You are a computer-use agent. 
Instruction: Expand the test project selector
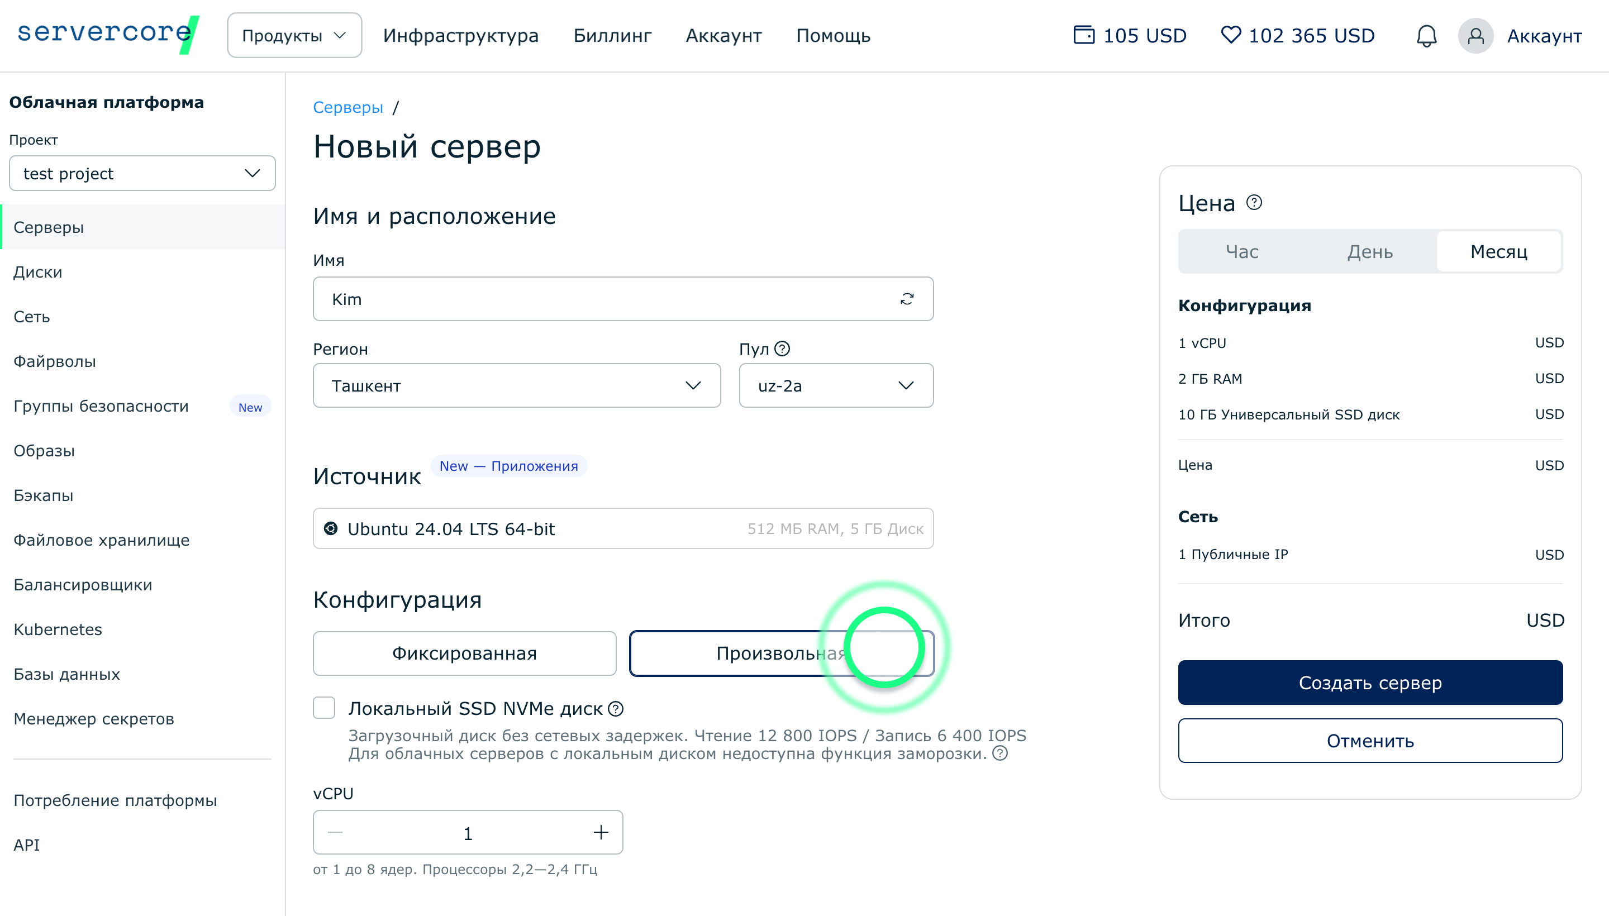(142, 173)
